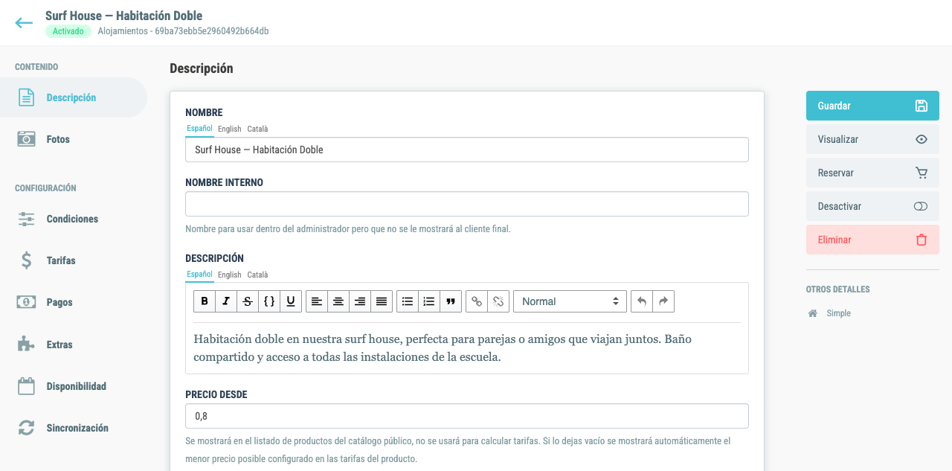Click the Visualizar eye button
This screenshot has height=471, width=952.
872,139
